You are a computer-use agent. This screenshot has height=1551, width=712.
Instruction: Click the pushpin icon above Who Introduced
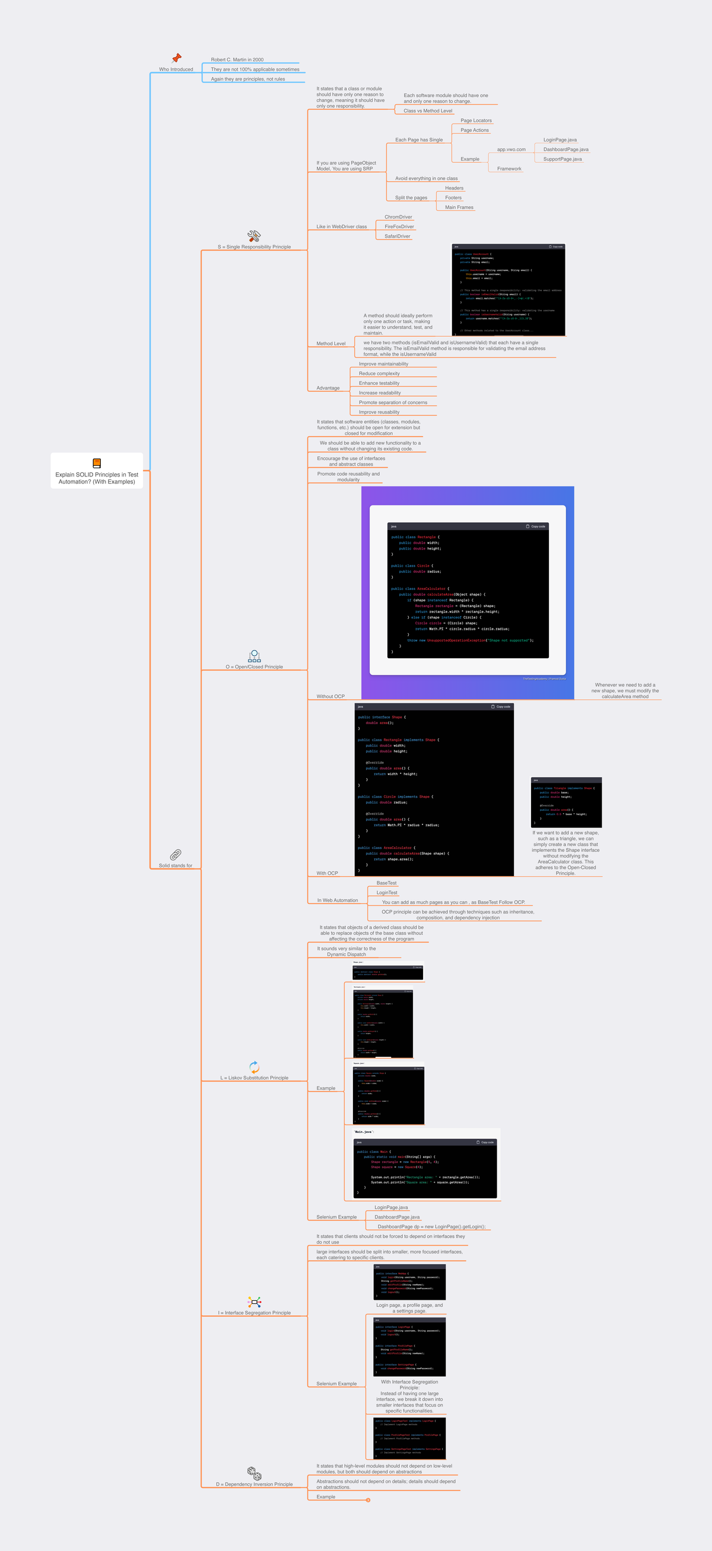176,58
